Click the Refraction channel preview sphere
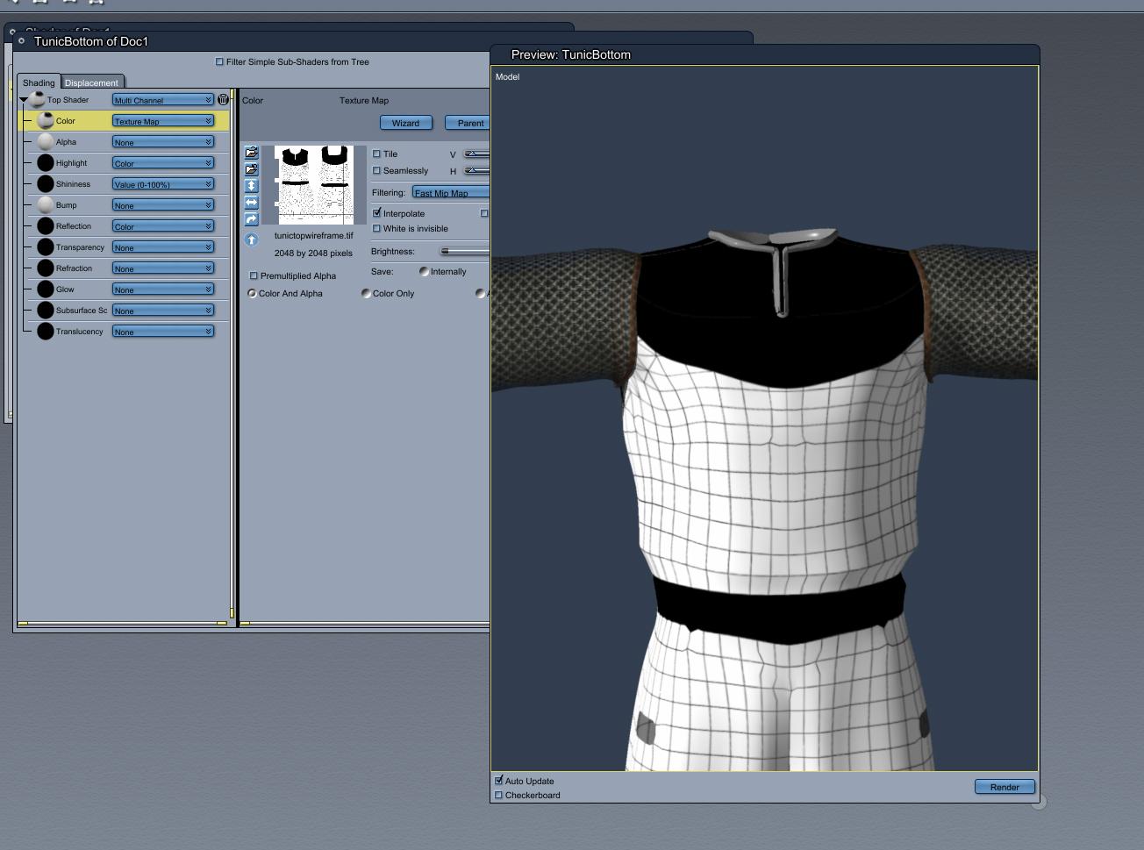 [46, 268]
